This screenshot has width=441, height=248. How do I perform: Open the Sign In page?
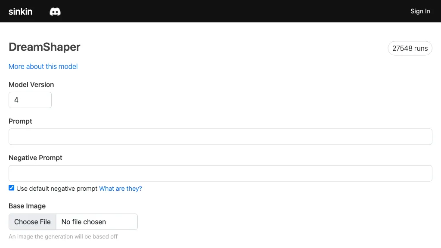click(x=420, y=11)
